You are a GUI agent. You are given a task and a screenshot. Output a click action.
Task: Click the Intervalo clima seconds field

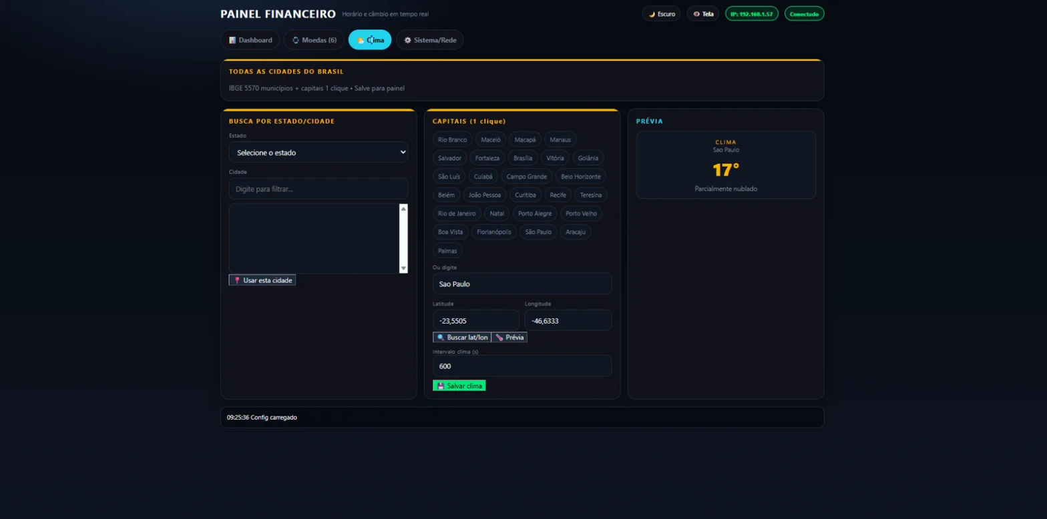tap(522, 366)
